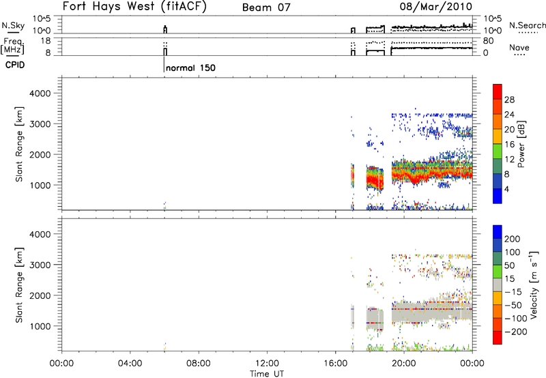This screenshot has width=546, height=378.
Task: Click the 08:00 time tick label
Action: point(199,364)
